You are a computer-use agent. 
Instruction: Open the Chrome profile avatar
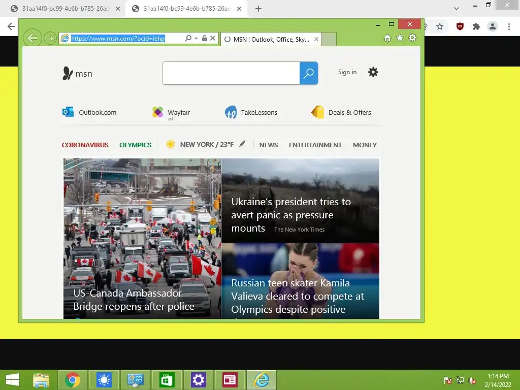click(x=493, y=26)
